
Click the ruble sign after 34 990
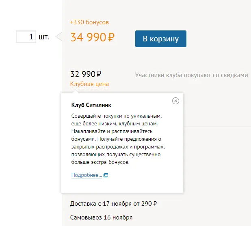111,37
